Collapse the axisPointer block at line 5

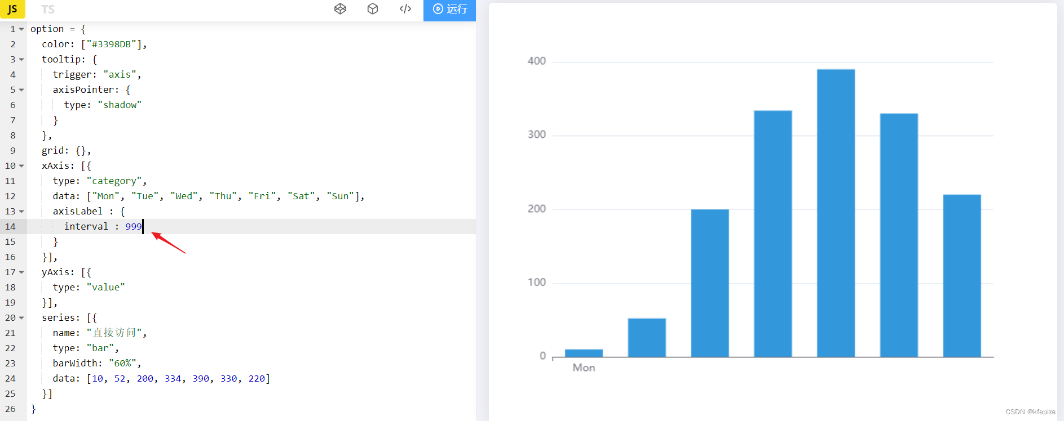click(21, 89)
